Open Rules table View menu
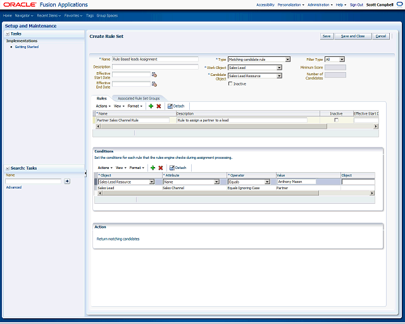The width and height of the screenshot is (405, 324). tap(119, 106)
